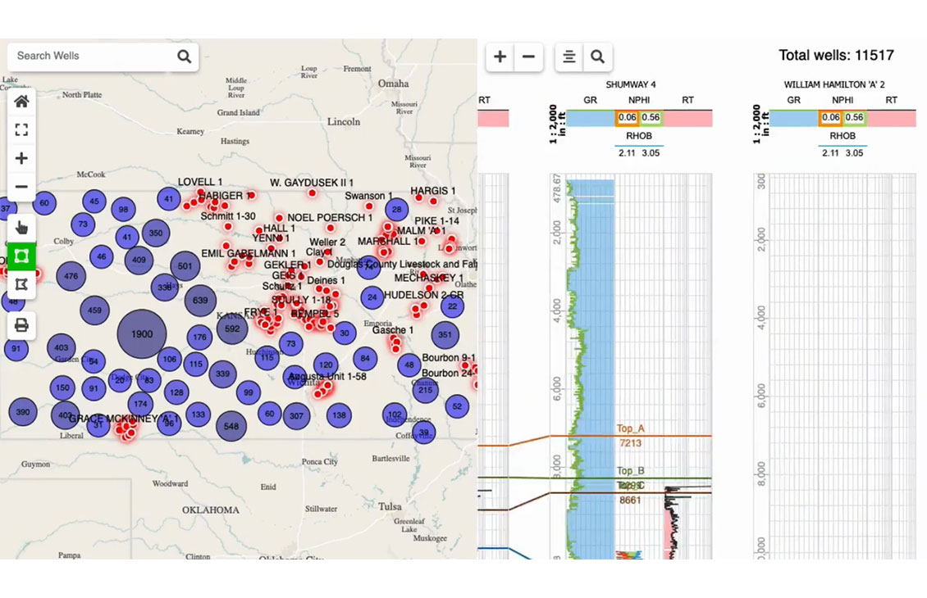Viewport: 927px width, 598px height.
Task: Click the align tracks icon
Action: tap(569, 57)
